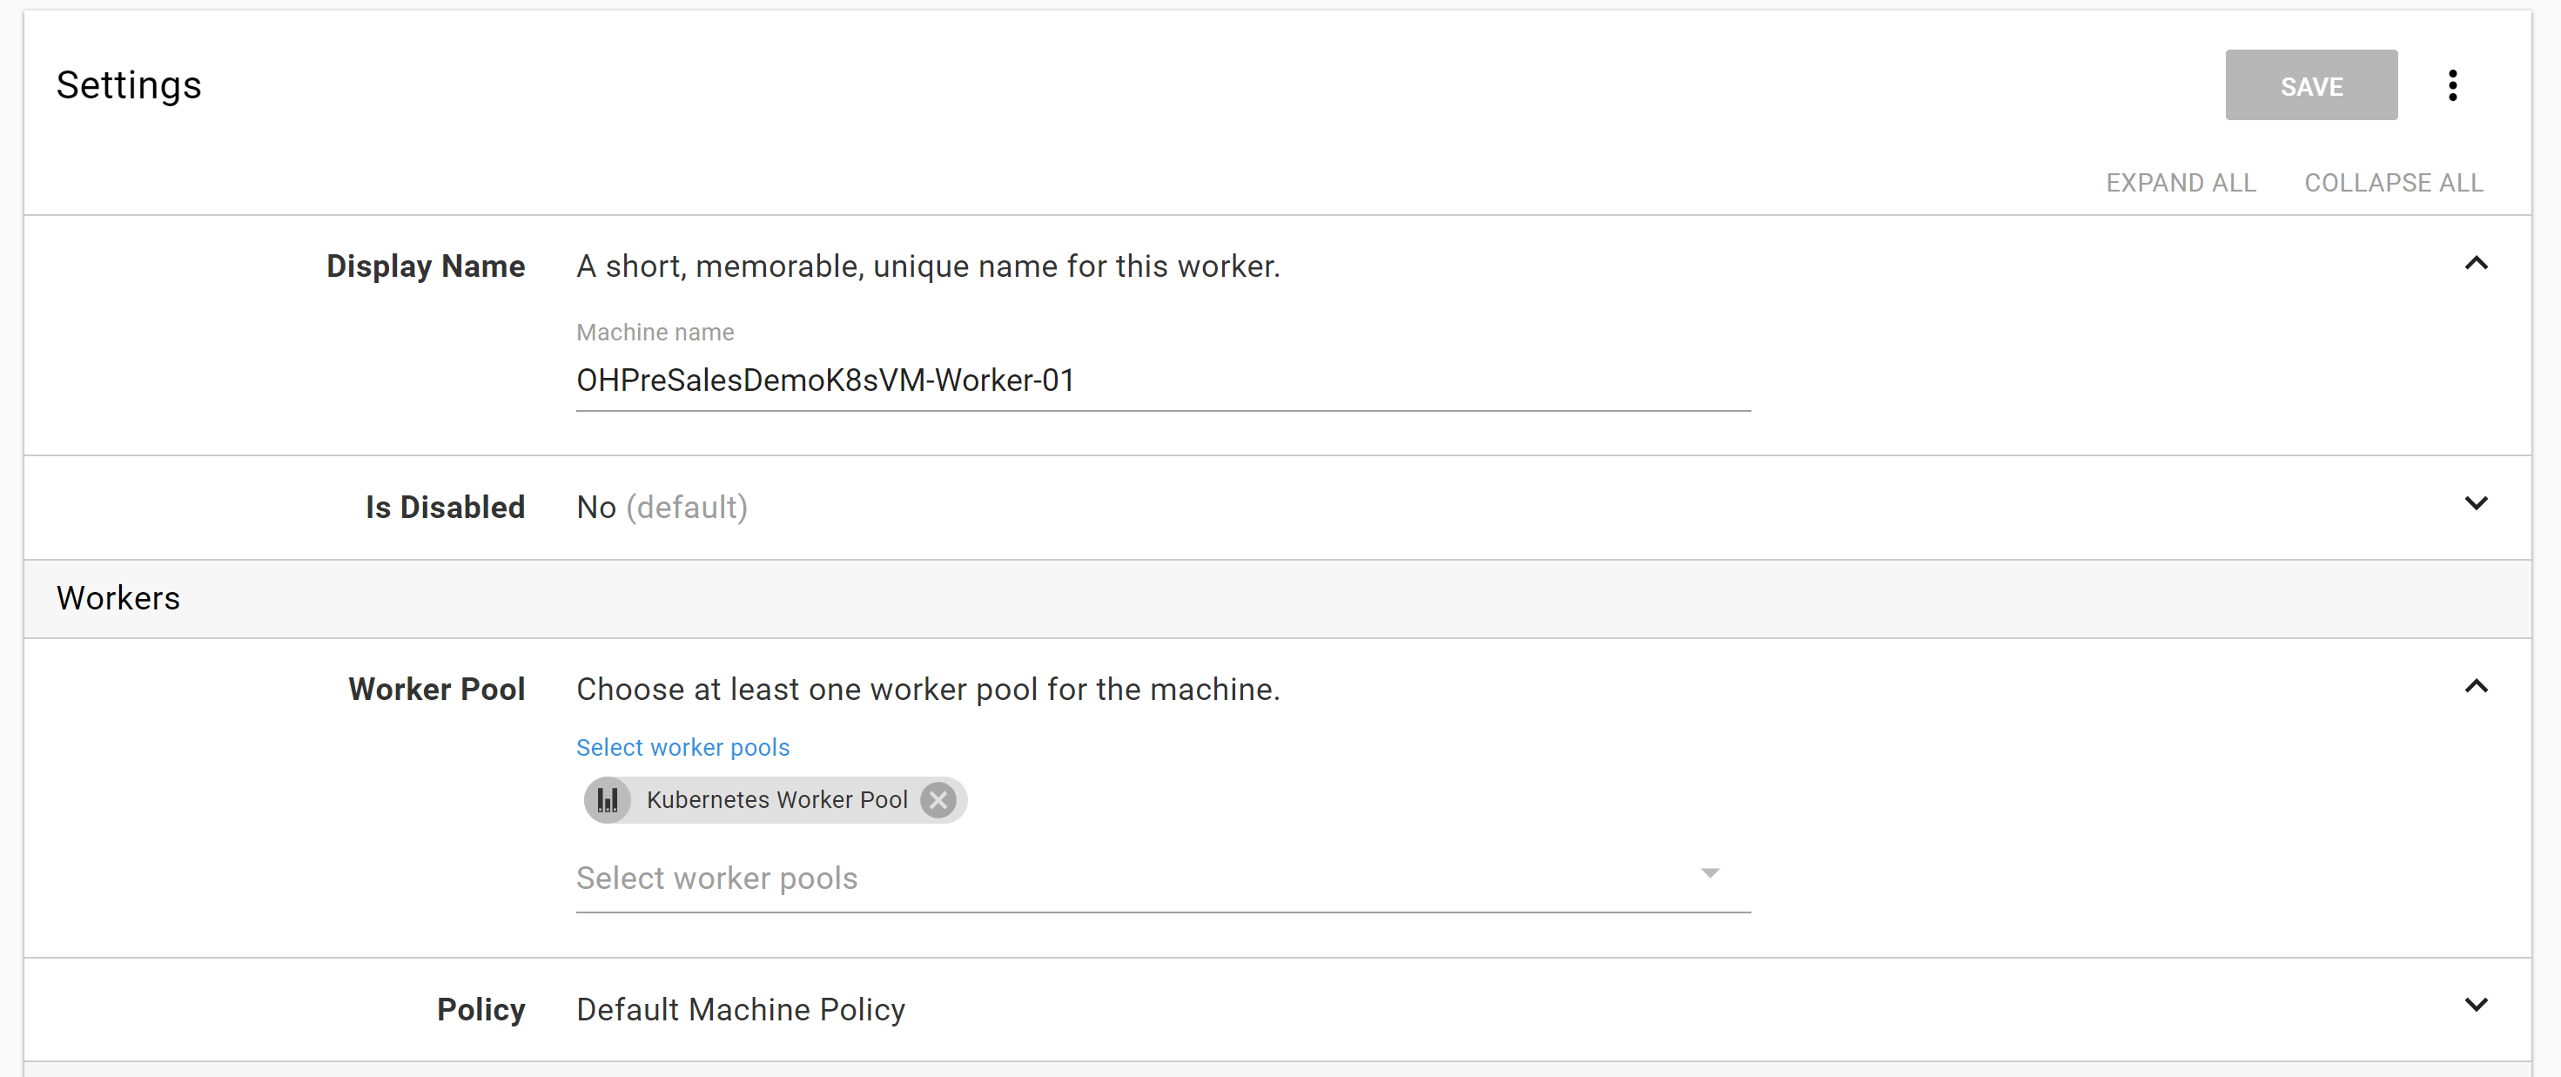Image resolution: width=2561 pixels, height=1077 pixels.
Task: Click the Is Disabled row label
Action: (445, 508)
